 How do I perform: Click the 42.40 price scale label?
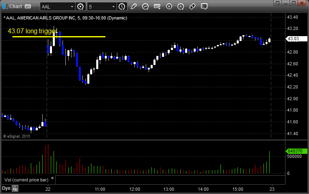(x=292, y=75)
